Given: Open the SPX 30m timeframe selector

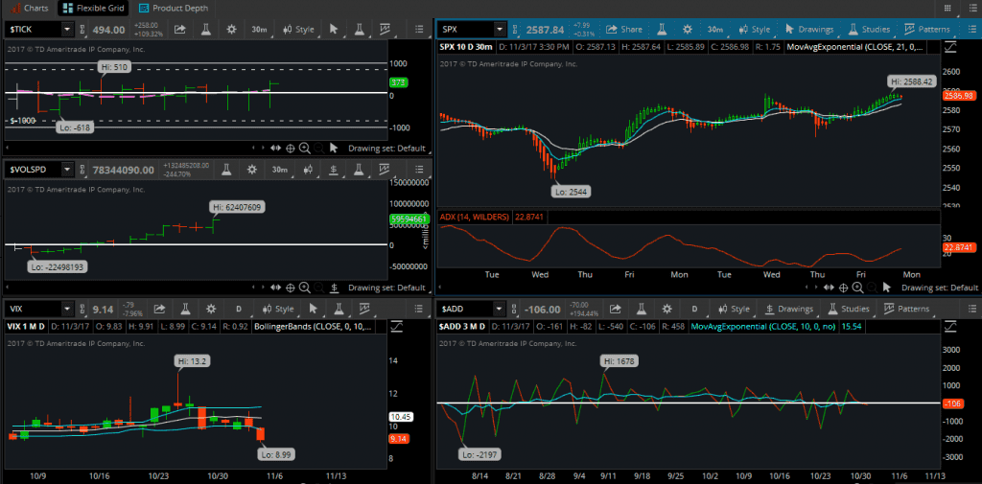Looking at the screenshot, I should pyautogui.click(x=713, y=29).
